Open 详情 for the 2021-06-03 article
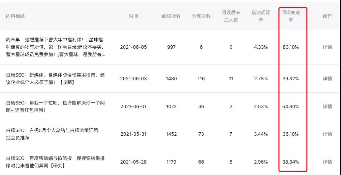The image size is (341, 175). click(327, 79)
